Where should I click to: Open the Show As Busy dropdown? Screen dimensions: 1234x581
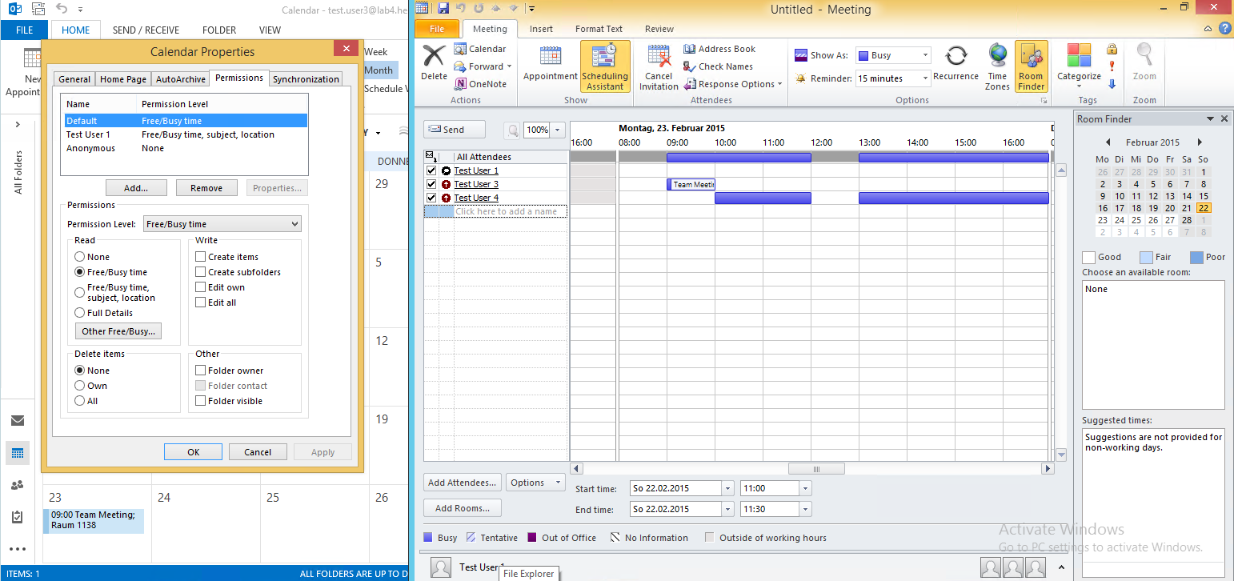pos(925,55)
